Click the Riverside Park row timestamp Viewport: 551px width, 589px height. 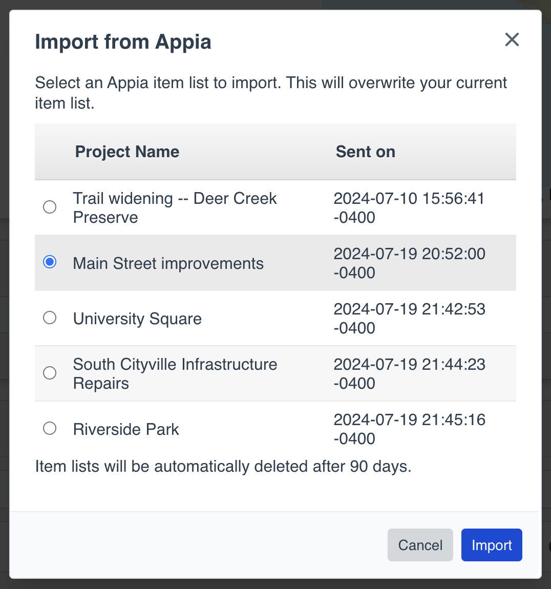pos(409,429)
